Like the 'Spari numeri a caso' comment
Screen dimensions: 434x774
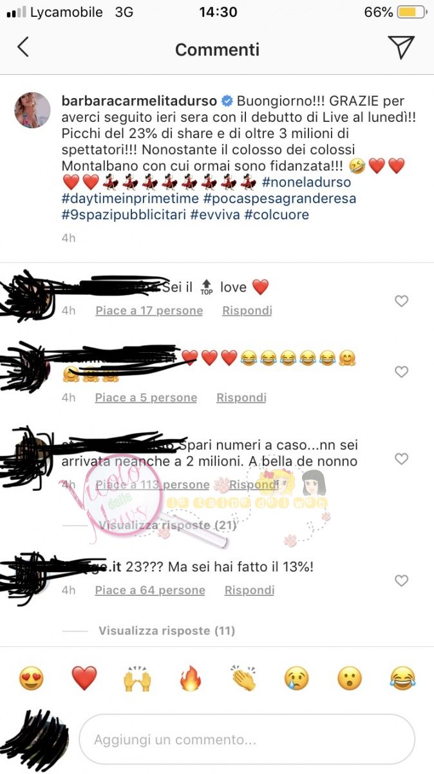click(x=401, y=459)
